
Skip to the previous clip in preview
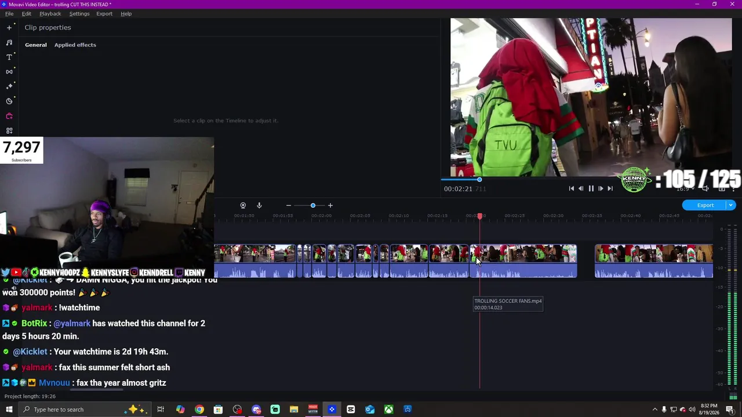click(571, 188)
